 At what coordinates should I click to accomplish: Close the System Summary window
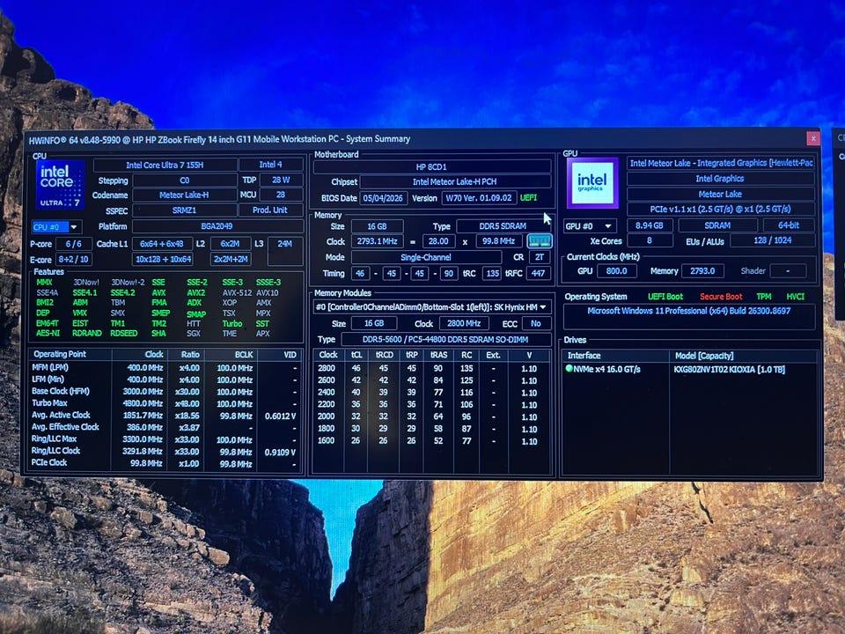812,138
